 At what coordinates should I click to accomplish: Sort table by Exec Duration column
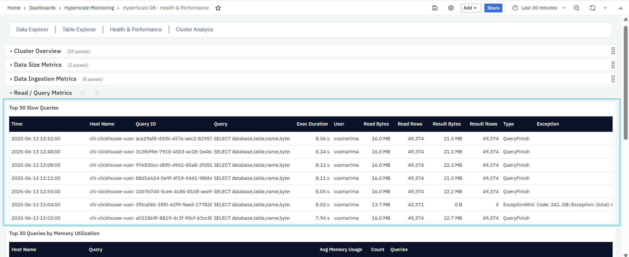click(x=312, y=124)
